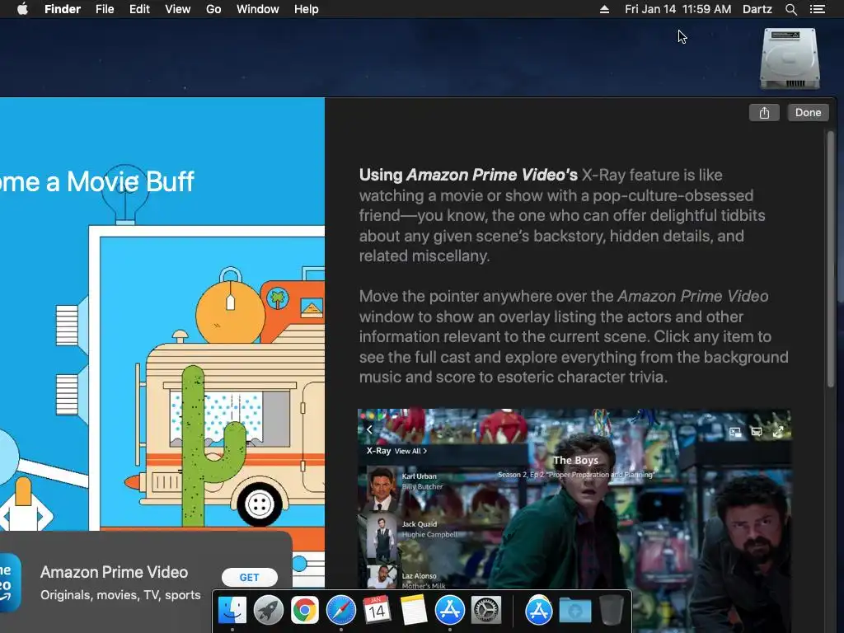This screenshot has height=633, width=844.
Task: Open the Window menu
Action: pyautogui.click(x=258, y=9)
